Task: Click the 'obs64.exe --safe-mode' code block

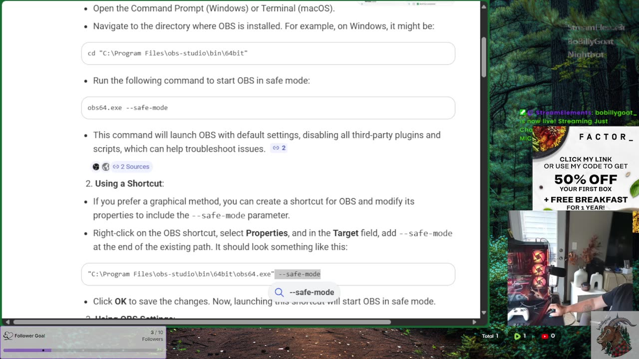Action: pos(268,108)
